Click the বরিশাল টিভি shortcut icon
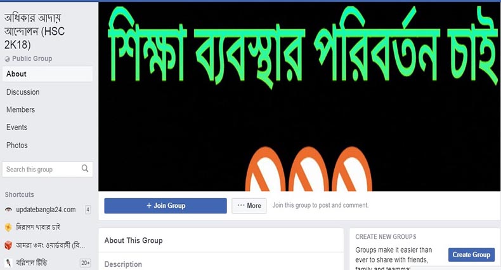 [x=8, y=263]
